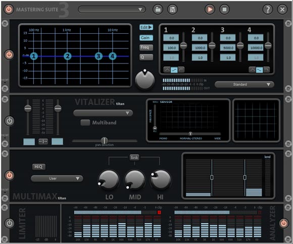Click band 3 Q value field 1.0
The width and height of the screenshot is (293, 244).
point(228,57)
